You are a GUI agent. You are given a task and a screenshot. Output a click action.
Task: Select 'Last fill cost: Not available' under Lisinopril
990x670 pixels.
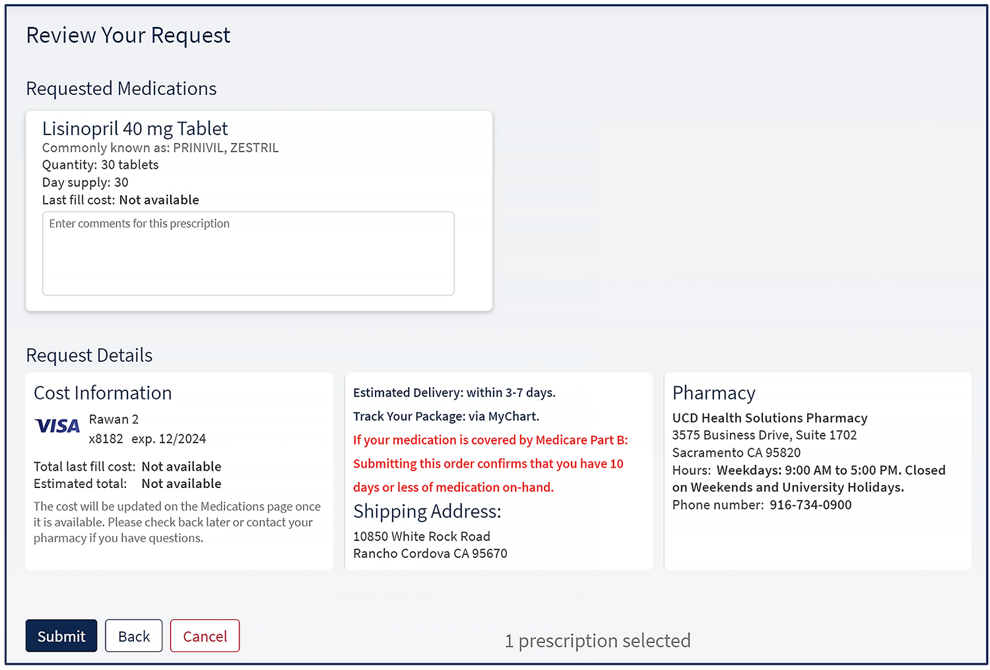coord(121,200)
